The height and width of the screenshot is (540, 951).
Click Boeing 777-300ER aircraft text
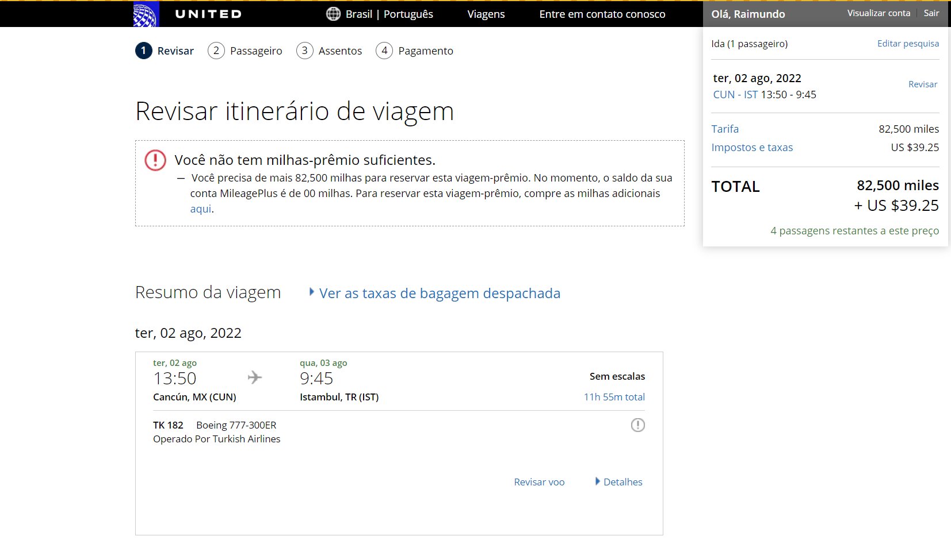(x=236, y=425)
